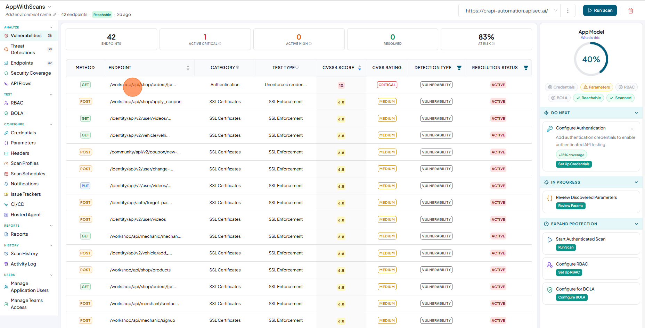Click the BOLA status chip in App Model
Screen dimensions: 645x328
560,98
